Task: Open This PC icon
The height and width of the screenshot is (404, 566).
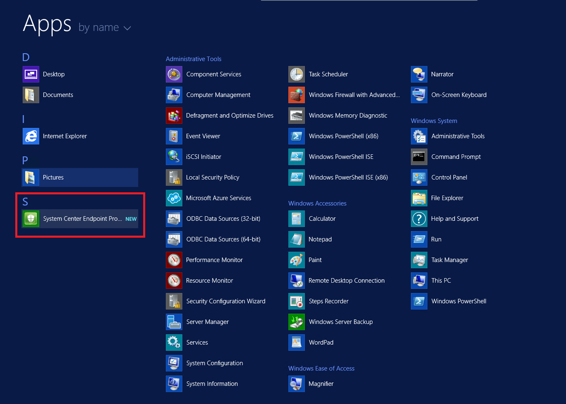Action: [x=419, y=281]
